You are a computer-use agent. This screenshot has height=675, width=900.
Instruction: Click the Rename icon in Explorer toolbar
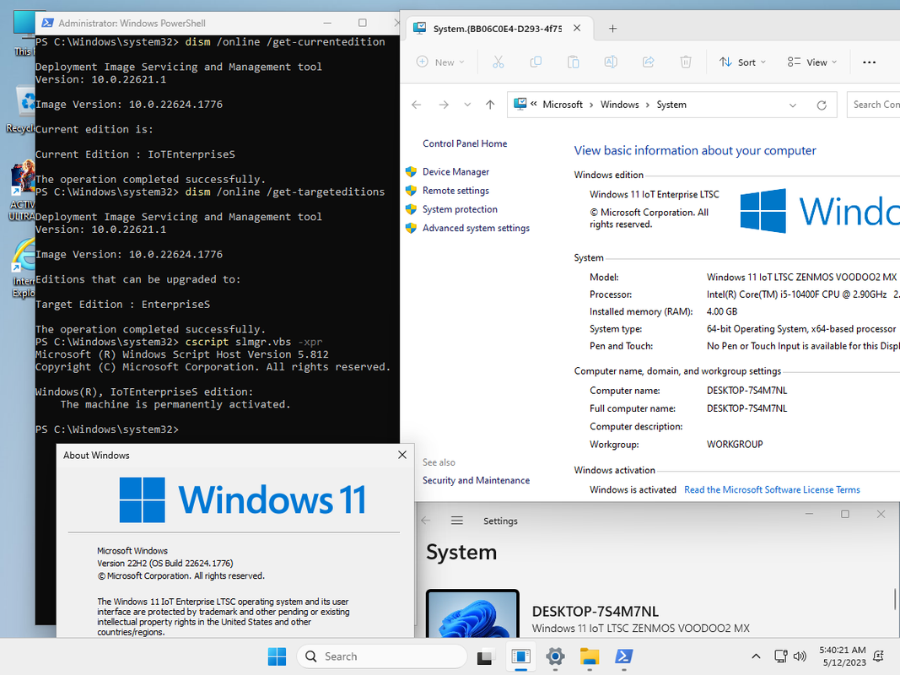pyautogui.click(x=611, y=62)
